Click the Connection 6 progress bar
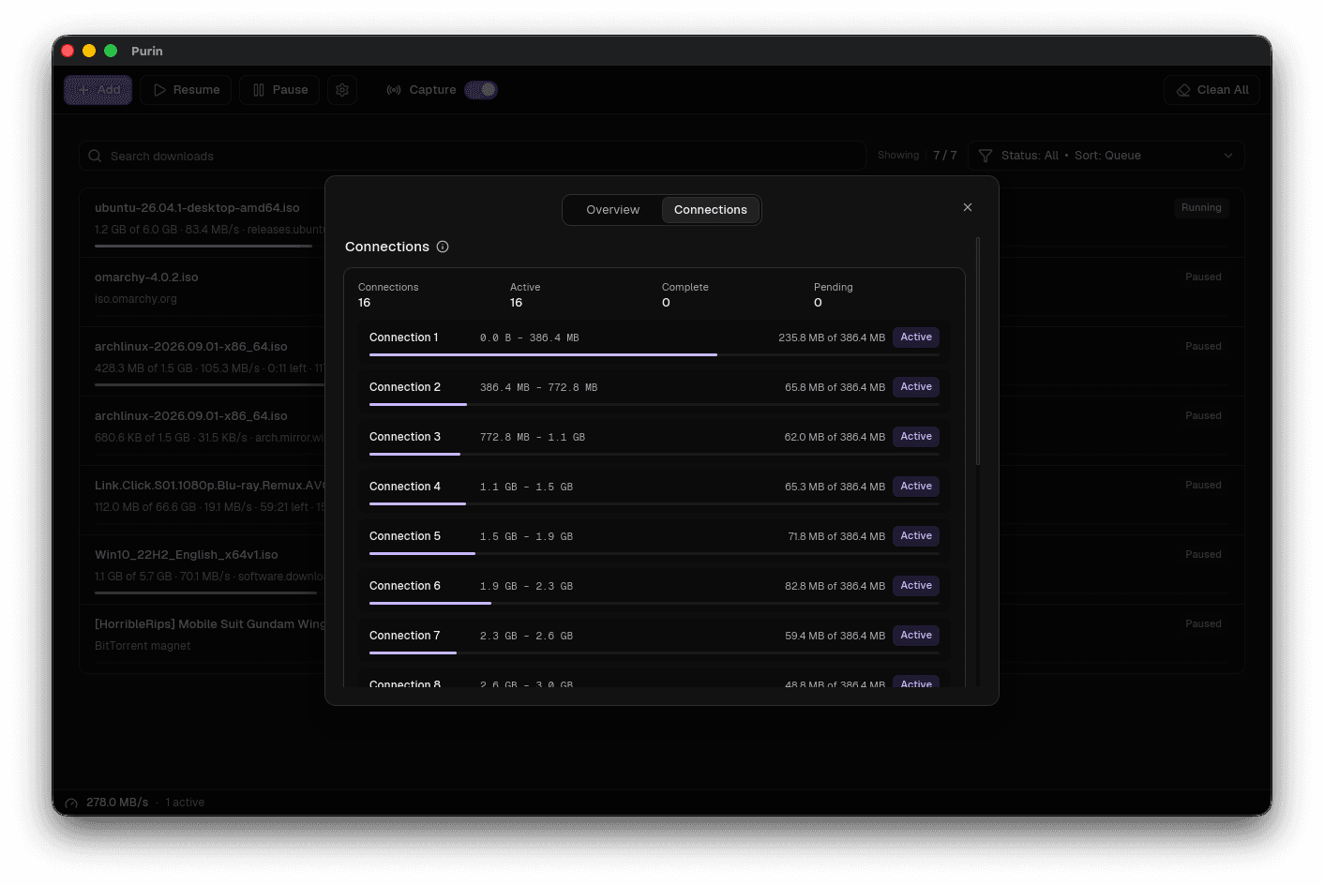Image resolution: width=1324 pixels, height=885 pixels. coord(654,603)
